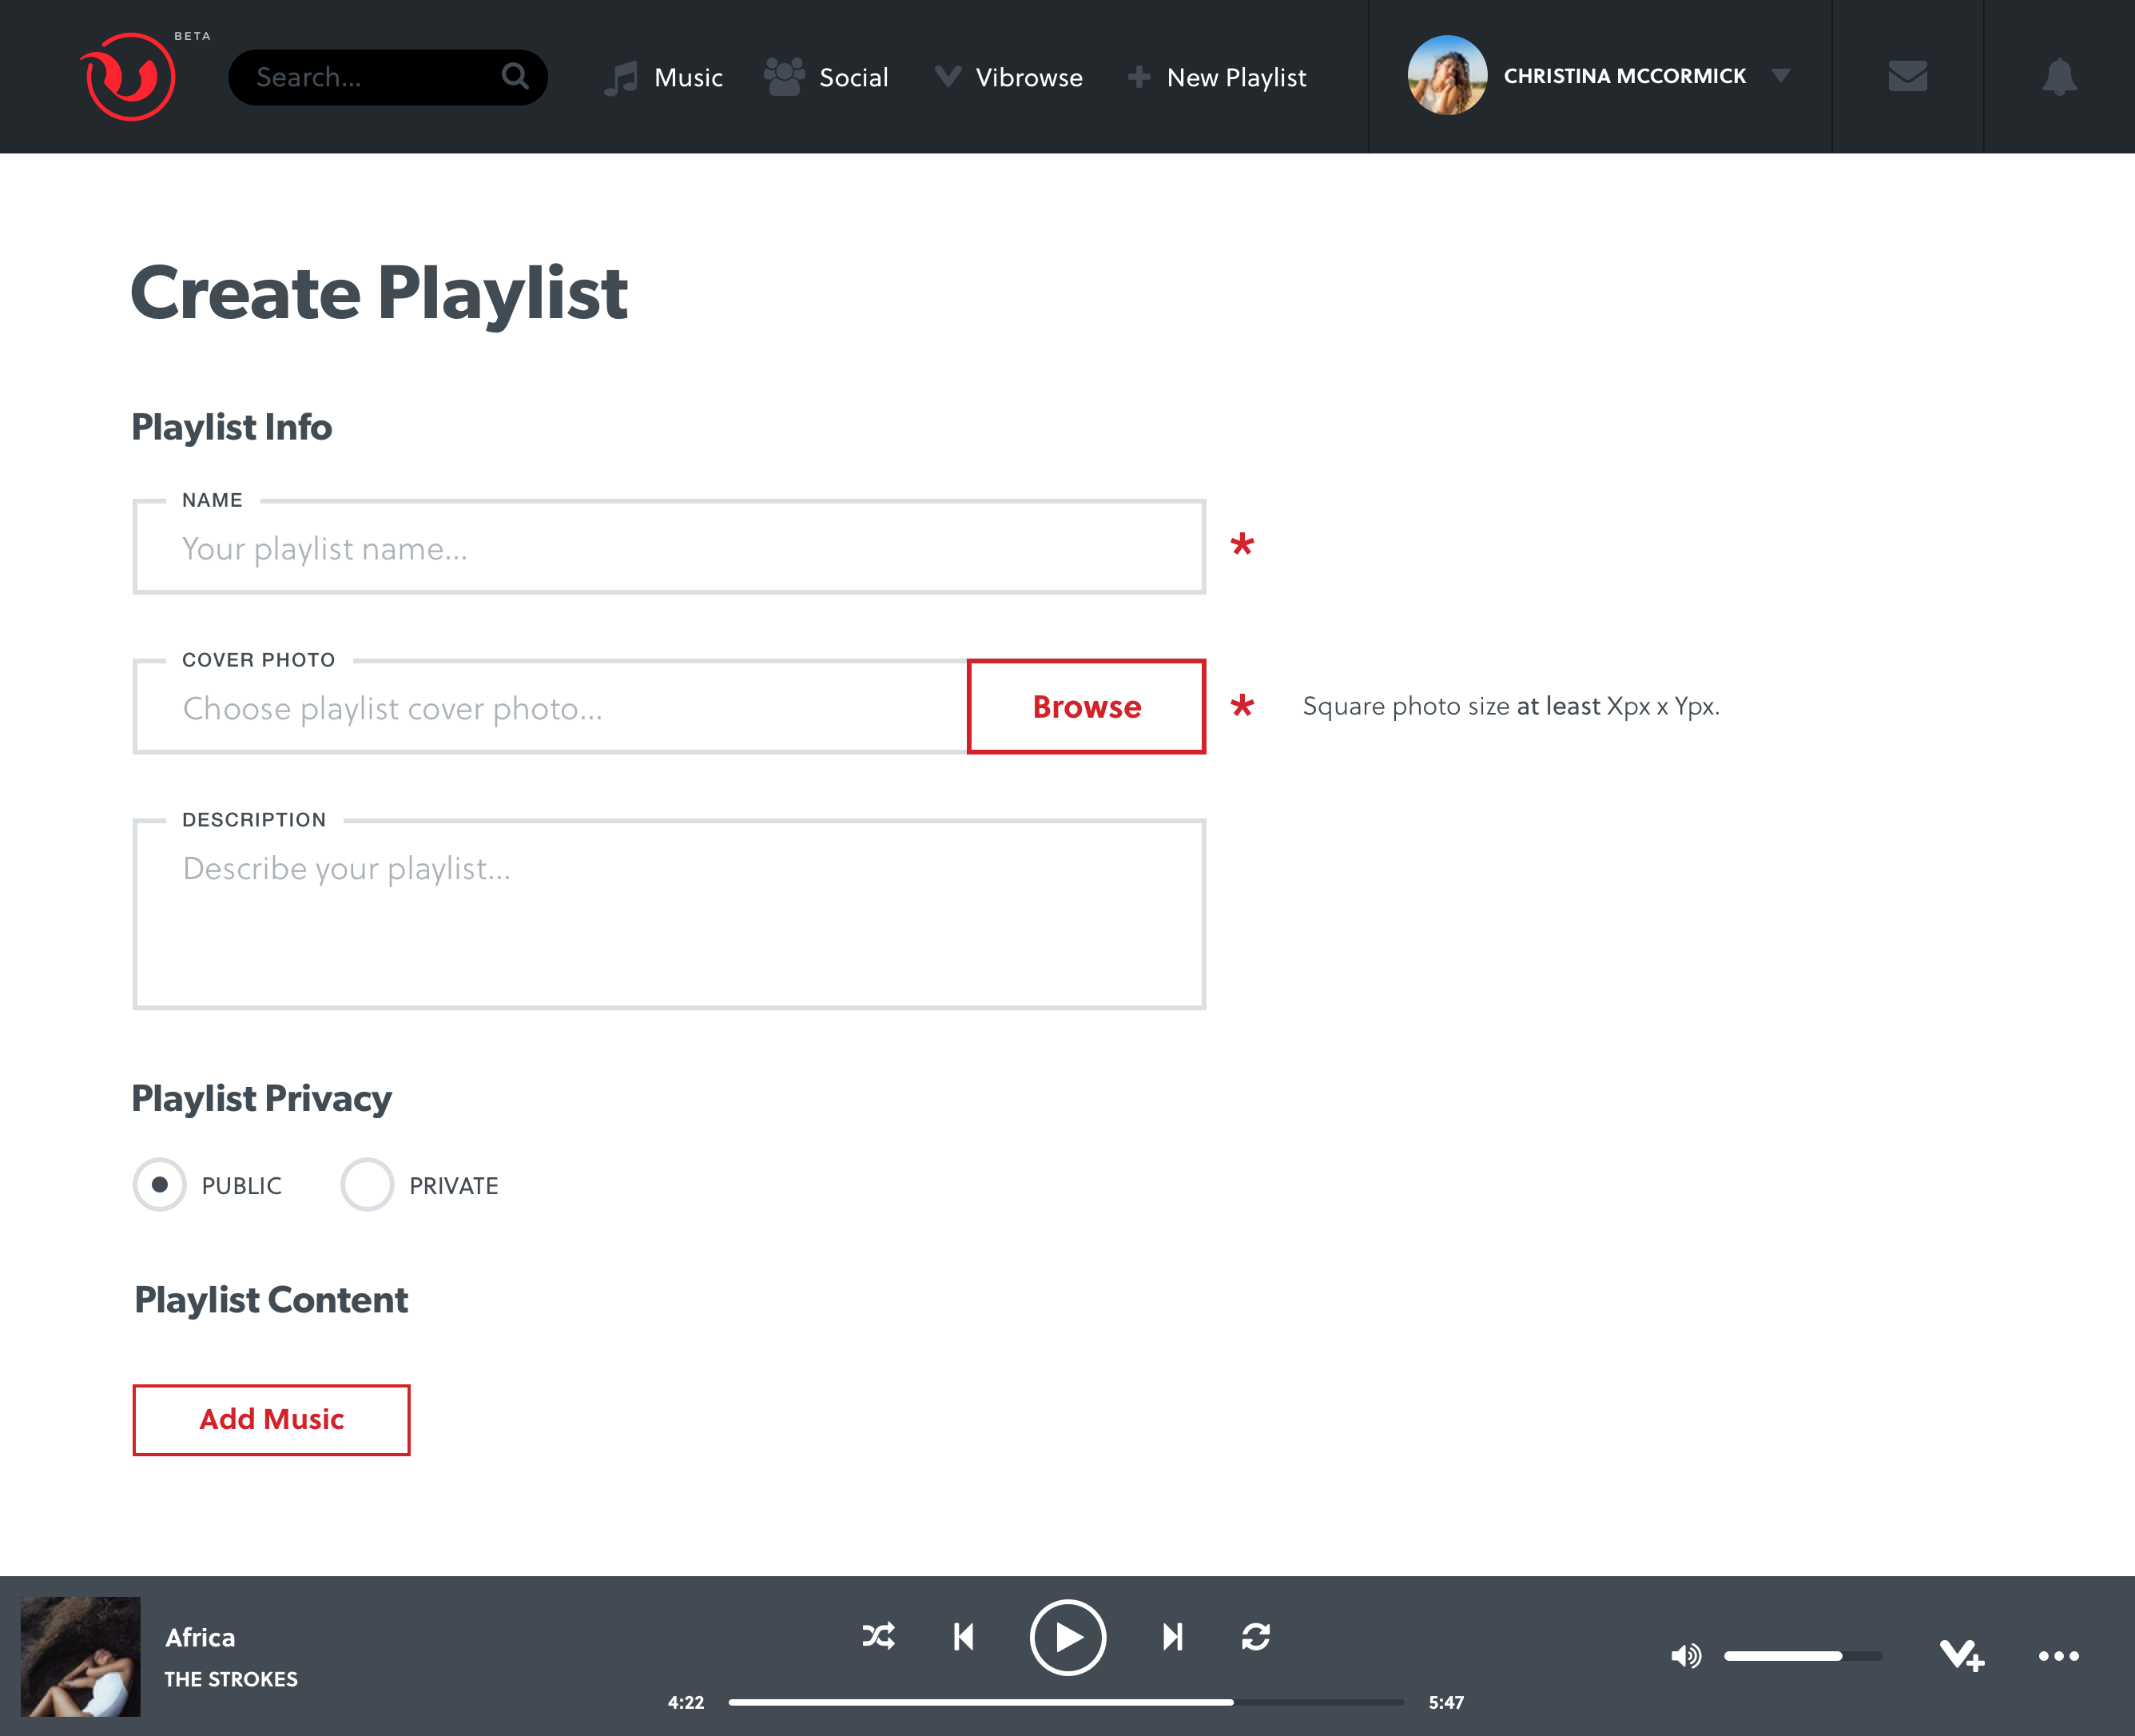The image size is (2135, 1736).
Task: Click the PUBLIC label text
Action: 242,1185
